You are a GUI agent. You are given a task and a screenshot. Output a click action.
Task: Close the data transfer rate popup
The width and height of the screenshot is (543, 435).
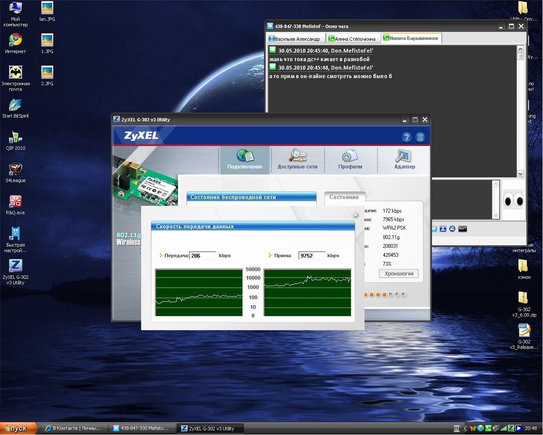click(356, 215)
